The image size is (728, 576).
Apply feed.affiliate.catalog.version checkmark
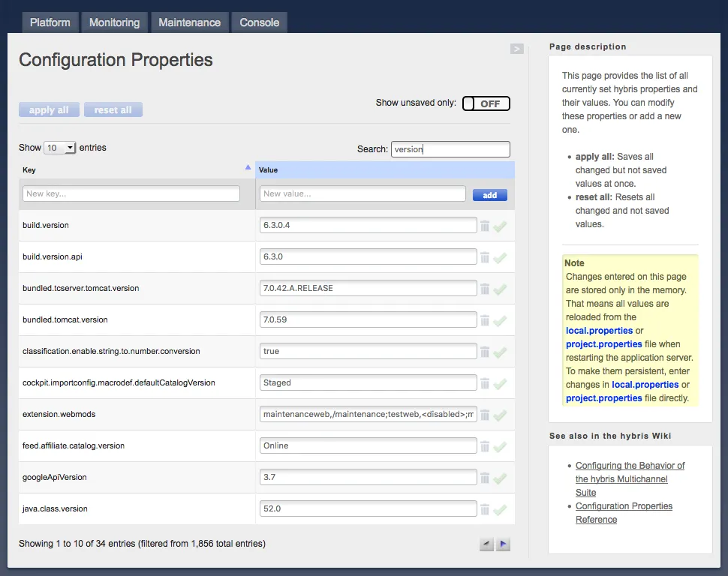[500, 448]
